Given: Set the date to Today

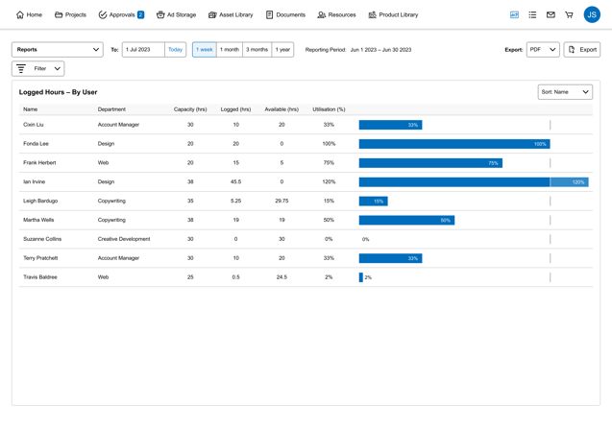Looking at the screenshot, I should [x=175, y=50].
